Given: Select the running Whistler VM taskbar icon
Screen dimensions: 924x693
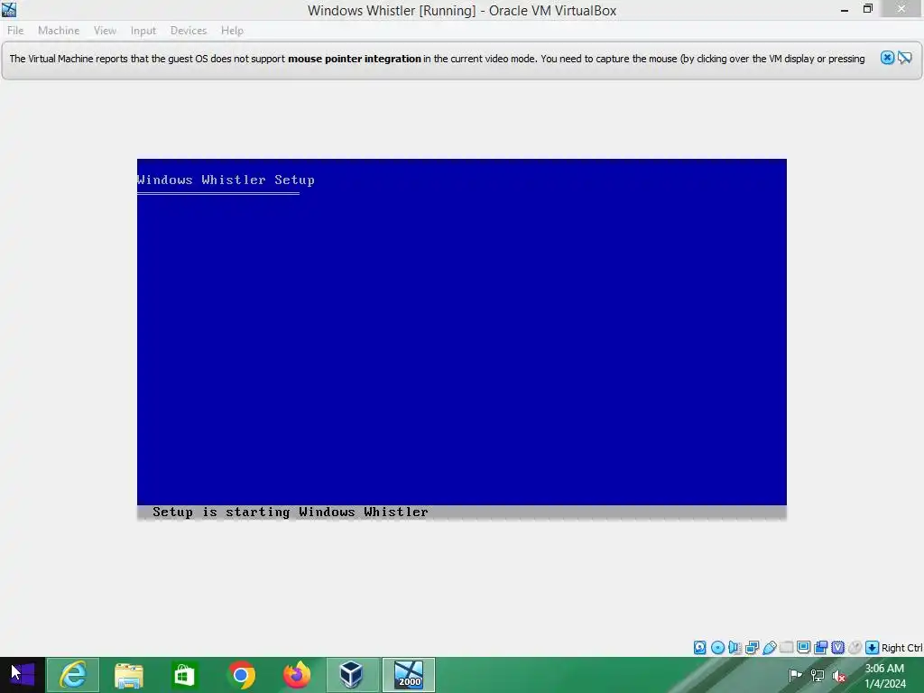Looking at the screenshot, I should tap(409, 675).
